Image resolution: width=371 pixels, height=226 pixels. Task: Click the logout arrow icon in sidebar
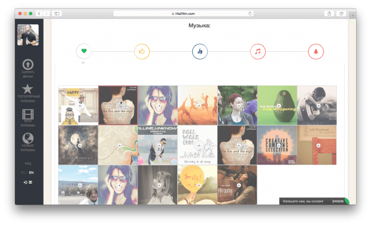pyautogui.click(x=25, y=182)
